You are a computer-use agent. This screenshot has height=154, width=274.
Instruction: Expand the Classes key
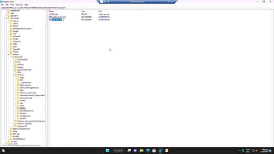tap(9, 21)
